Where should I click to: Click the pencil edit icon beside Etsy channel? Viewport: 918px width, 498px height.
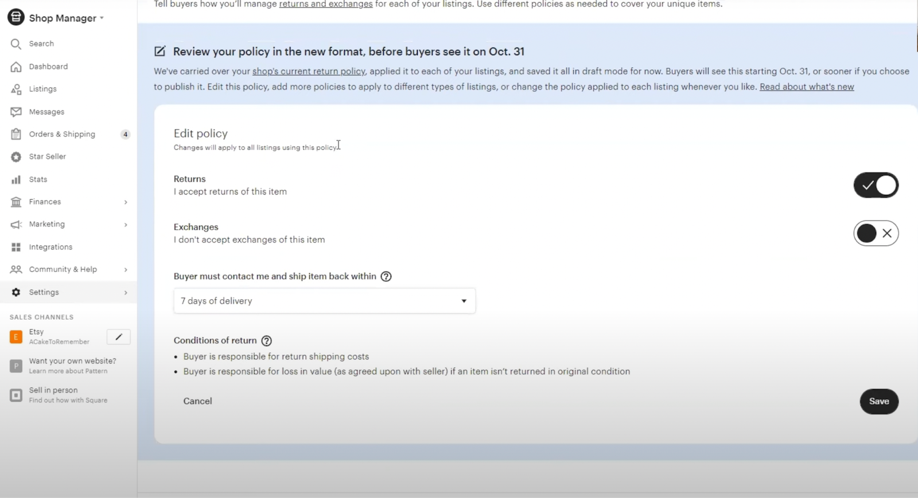(x=119, y=337)
